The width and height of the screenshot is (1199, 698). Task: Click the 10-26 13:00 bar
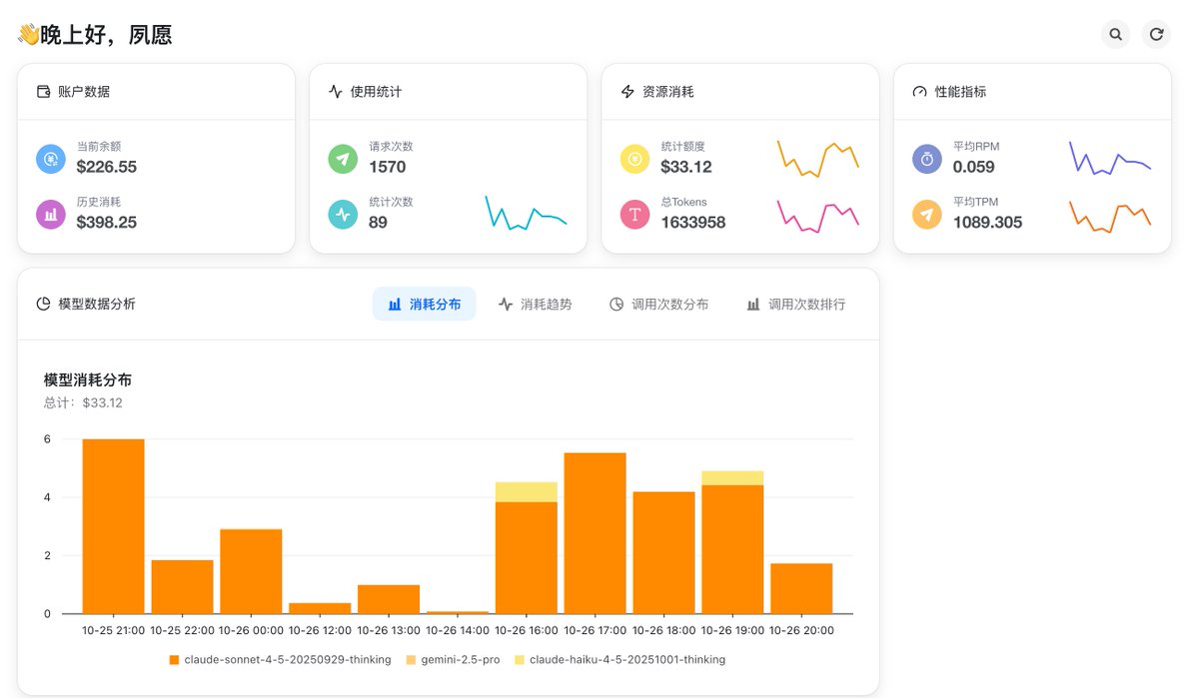[x=389, y=599]
